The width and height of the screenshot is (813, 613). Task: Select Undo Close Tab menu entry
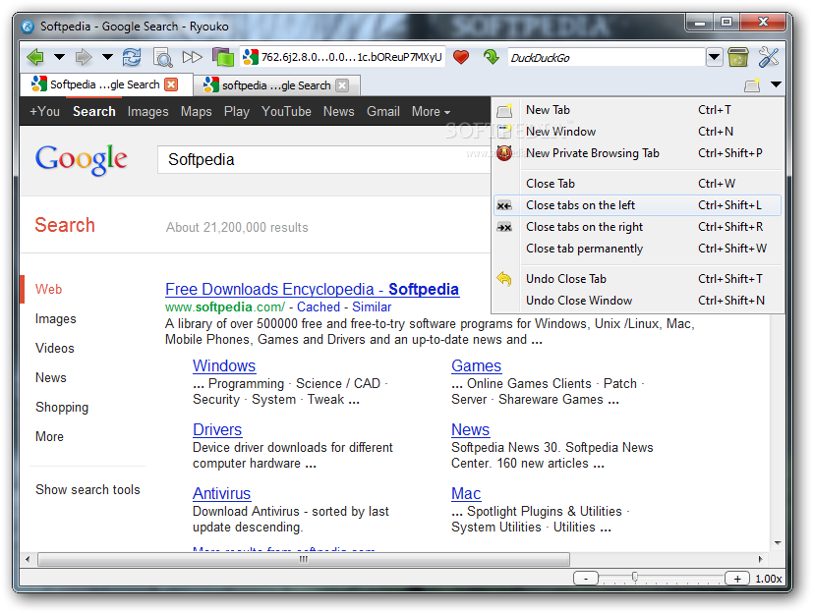637,279
